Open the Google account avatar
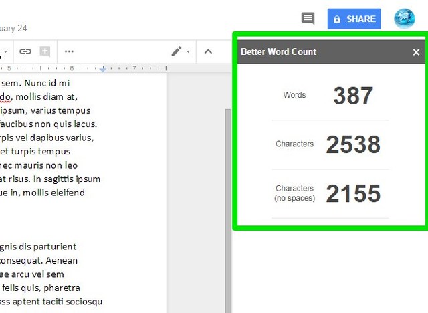Image resolution: width=428 pixels, height=313 pixels. tap(404, 19)
